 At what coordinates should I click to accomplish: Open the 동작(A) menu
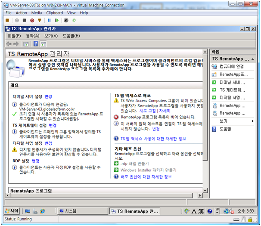pos(33,36)
